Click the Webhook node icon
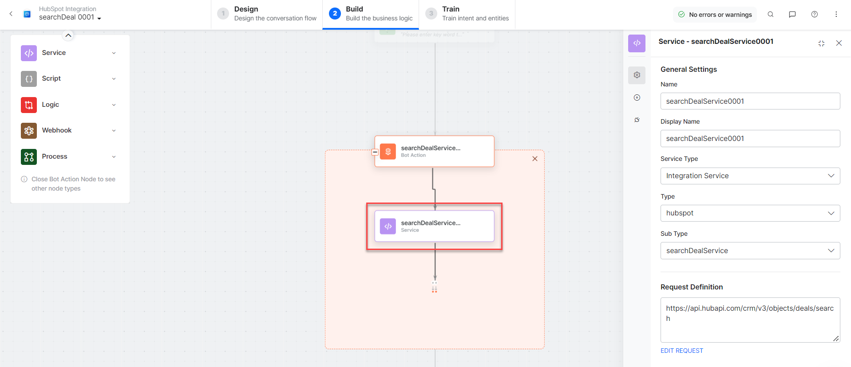 [29, 131]
